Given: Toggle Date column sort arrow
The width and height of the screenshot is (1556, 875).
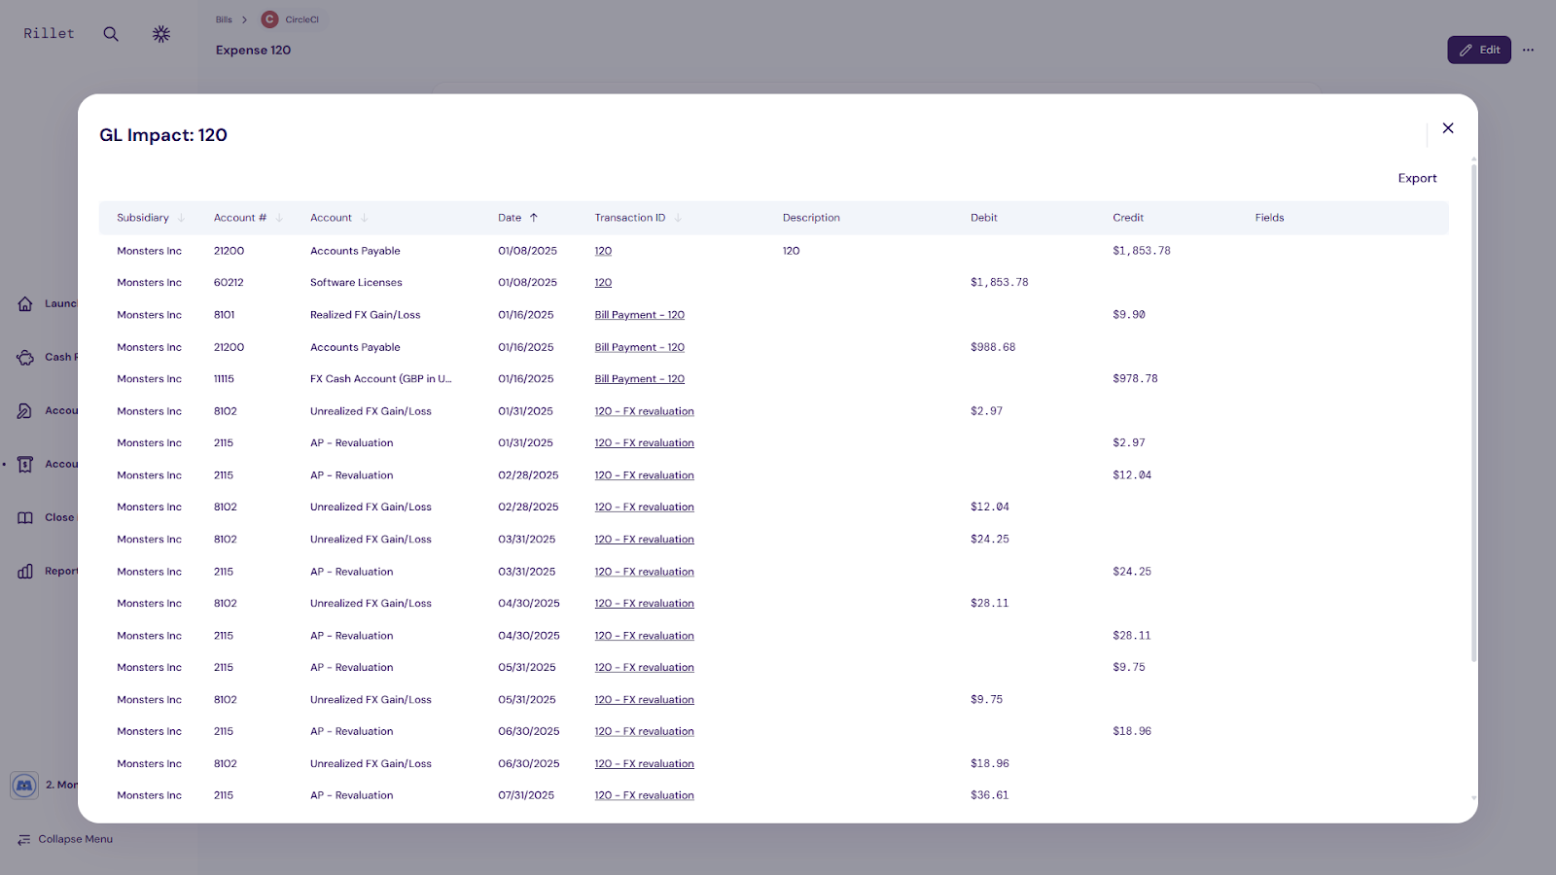Looking at the screenshot, I should pos(534,218).
